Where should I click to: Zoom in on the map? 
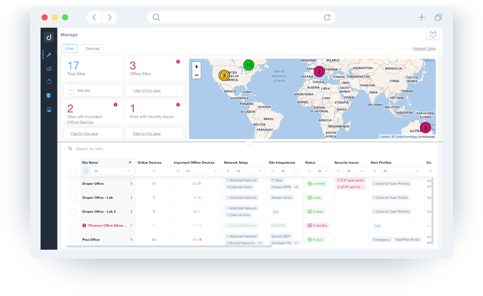[x=196, y=67]
